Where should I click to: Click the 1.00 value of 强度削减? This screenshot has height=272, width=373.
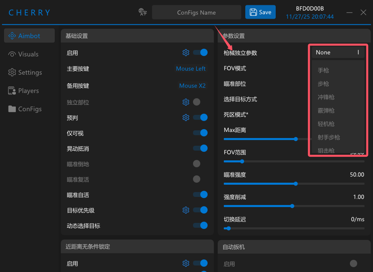pyautogui.click(x=358, y=197)
